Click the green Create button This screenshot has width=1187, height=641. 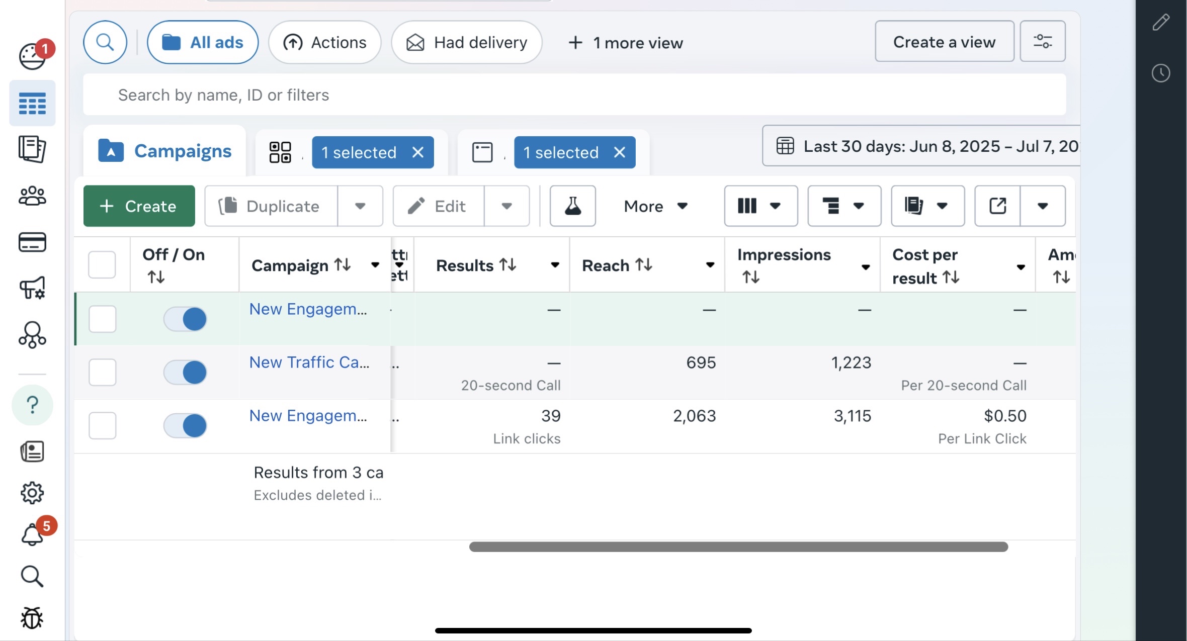click(139, 206)
